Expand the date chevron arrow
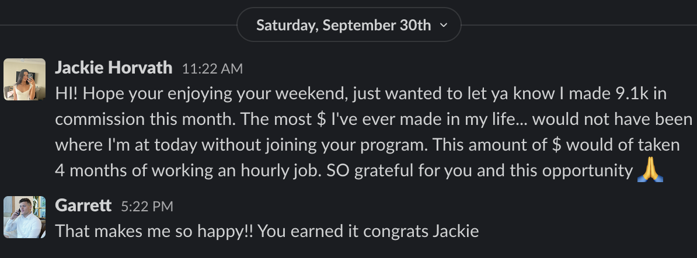Viewport: 697px width, 258px height. click(x=444, y=25)
